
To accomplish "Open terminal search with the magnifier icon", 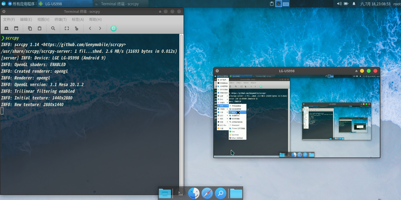I will 53,28.
